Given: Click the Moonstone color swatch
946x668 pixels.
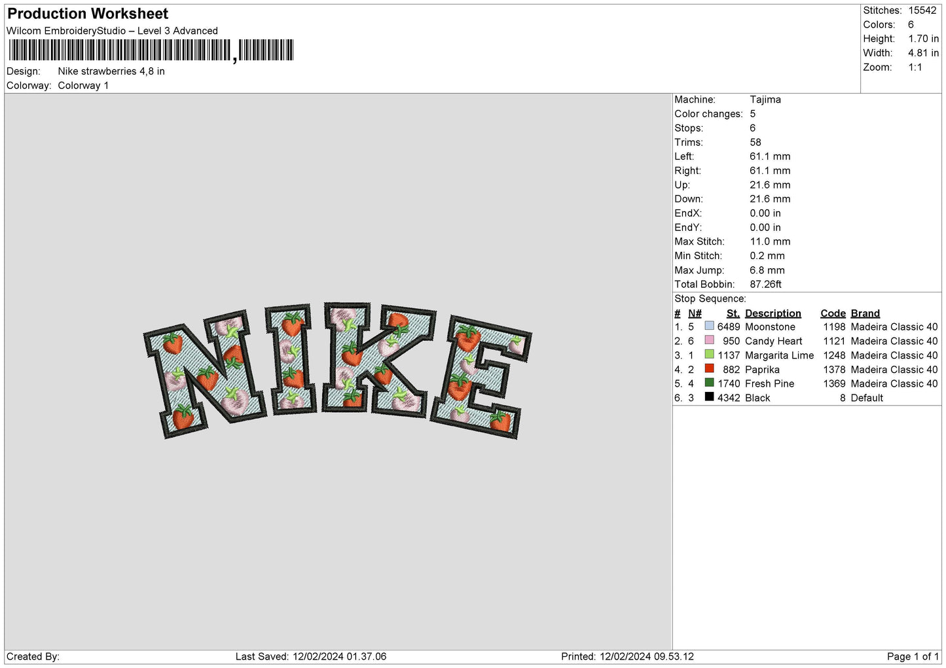Looking at the screenshot, I should pyautogui.click(x=709, y=326).
